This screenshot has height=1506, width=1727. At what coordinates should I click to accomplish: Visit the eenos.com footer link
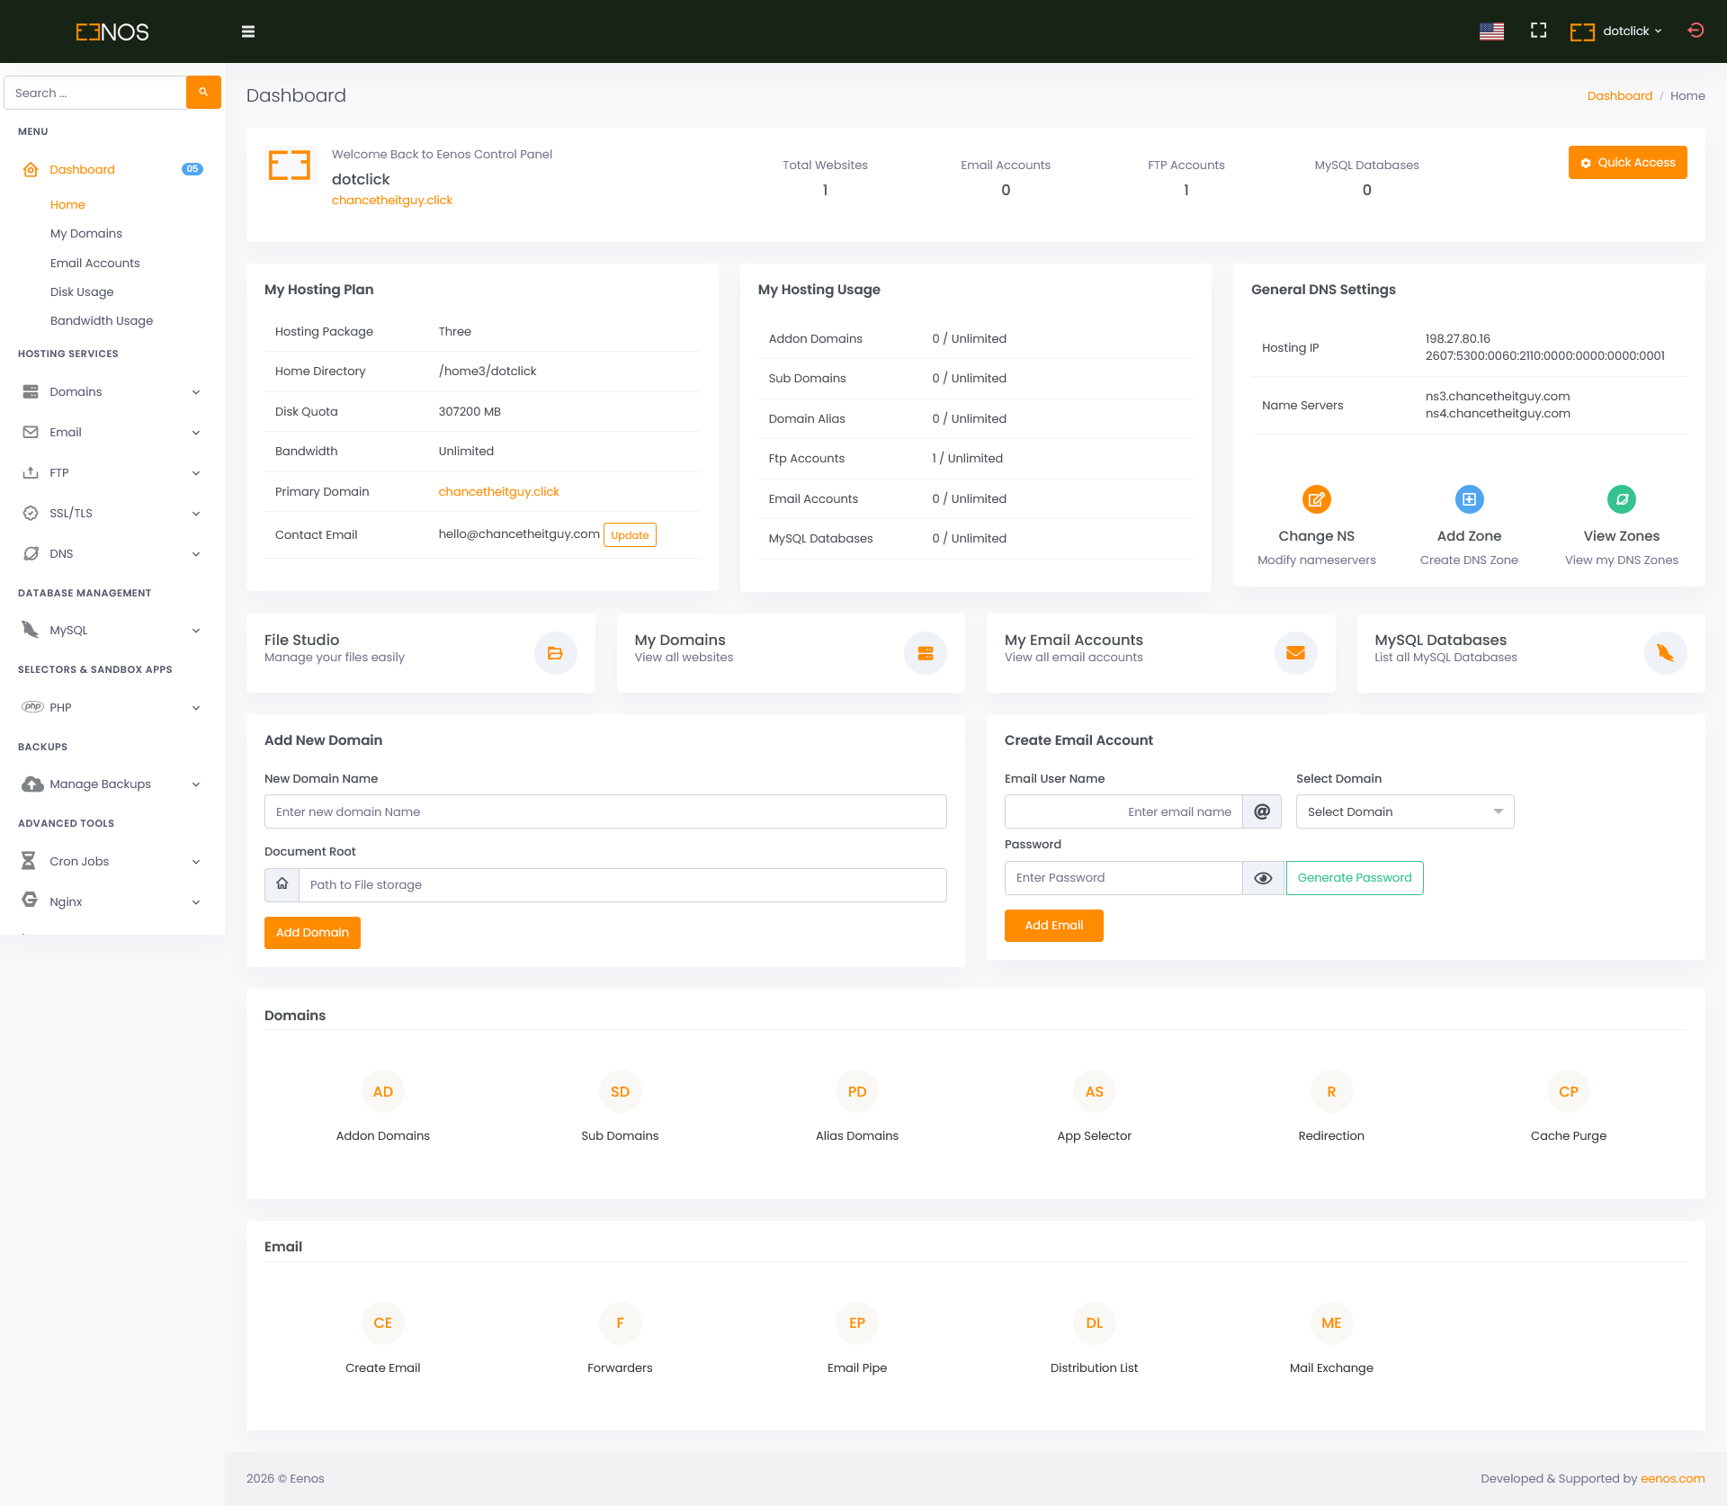tap(1673, 1479)
